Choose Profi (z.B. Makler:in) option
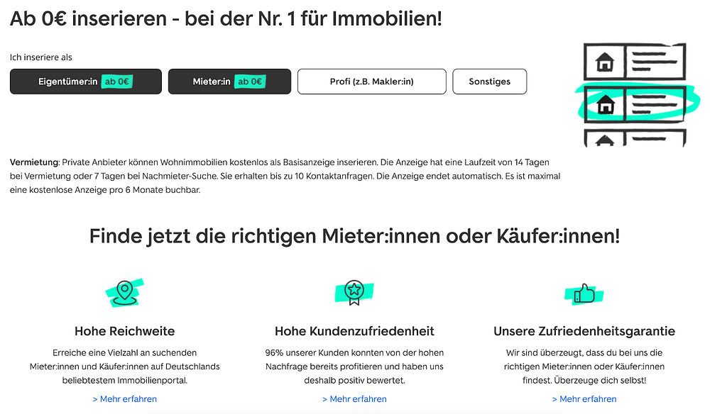 (372, 82)
